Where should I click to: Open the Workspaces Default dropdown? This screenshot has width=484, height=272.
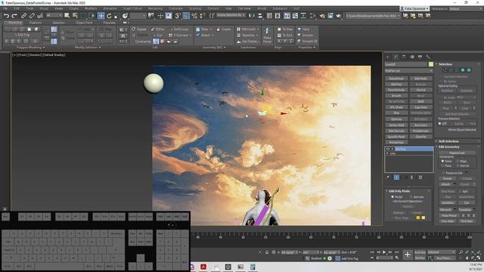tap(465, 8)
